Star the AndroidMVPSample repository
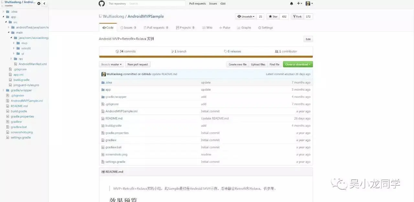Screen dimensions: 414x202 click(273, 17)
